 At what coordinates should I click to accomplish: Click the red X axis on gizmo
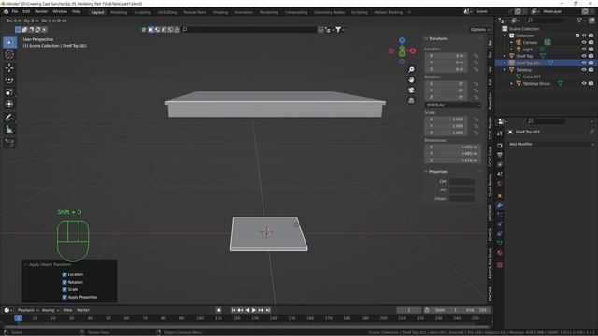413,50
